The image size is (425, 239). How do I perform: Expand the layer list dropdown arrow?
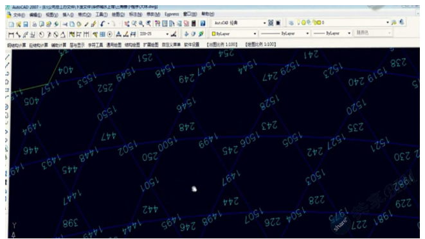pos(387,22)
